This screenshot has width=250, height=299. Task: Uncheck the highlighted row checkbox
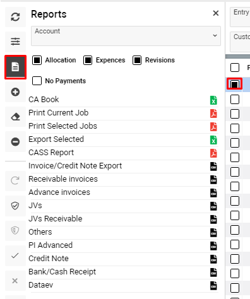click(x=234, y=84)
